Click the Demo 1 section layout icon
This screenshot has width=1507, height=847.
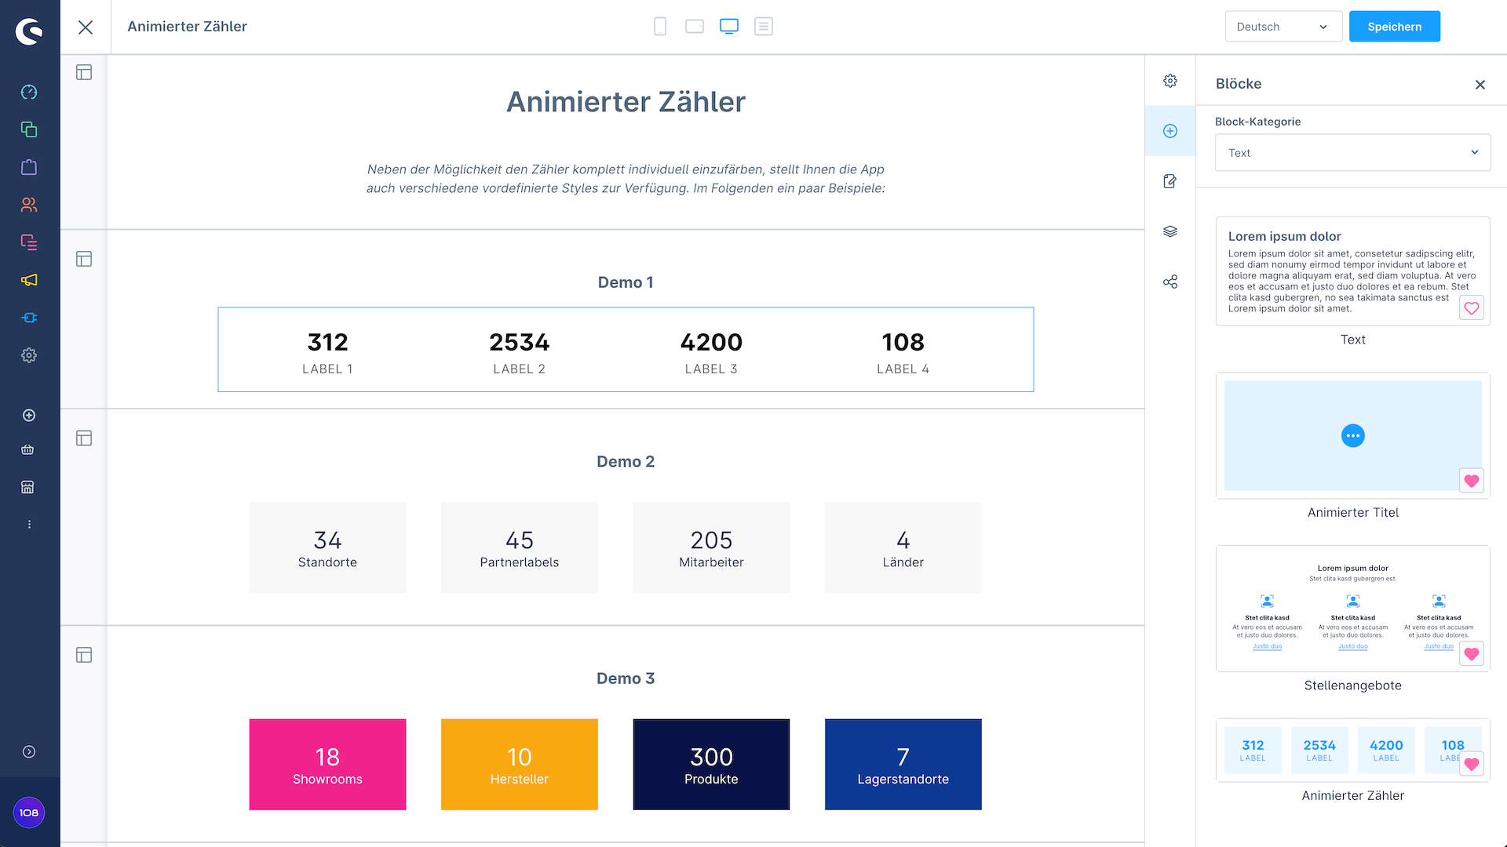[x=84, y=259]
